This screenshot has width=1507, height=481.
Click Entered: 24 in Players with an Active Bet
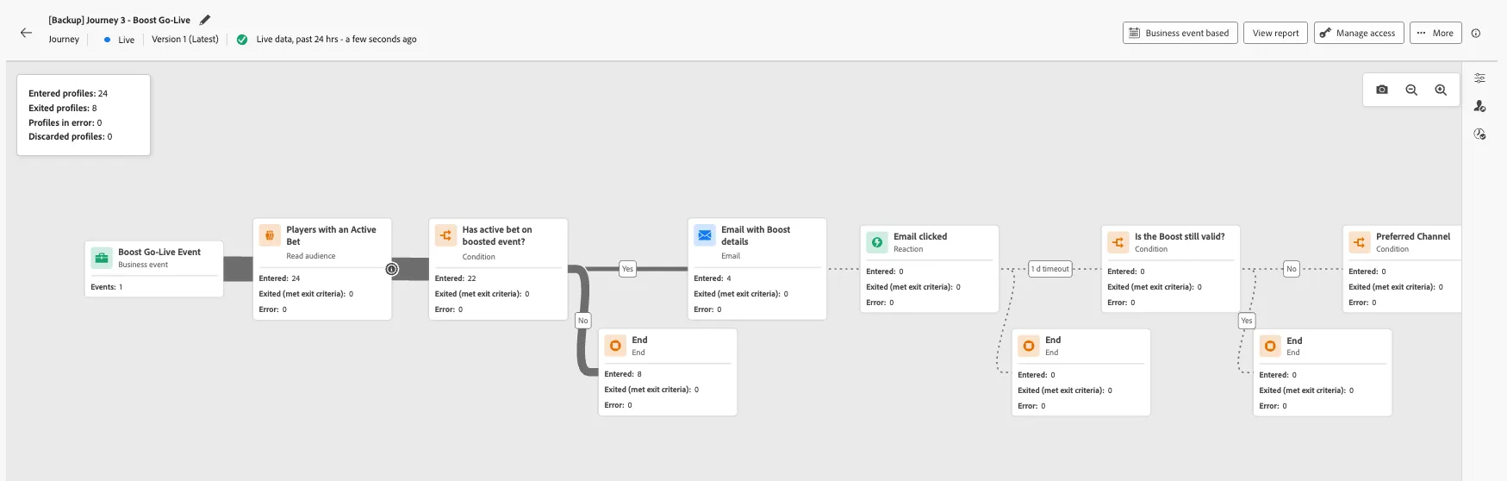click(x=280, y=278)
